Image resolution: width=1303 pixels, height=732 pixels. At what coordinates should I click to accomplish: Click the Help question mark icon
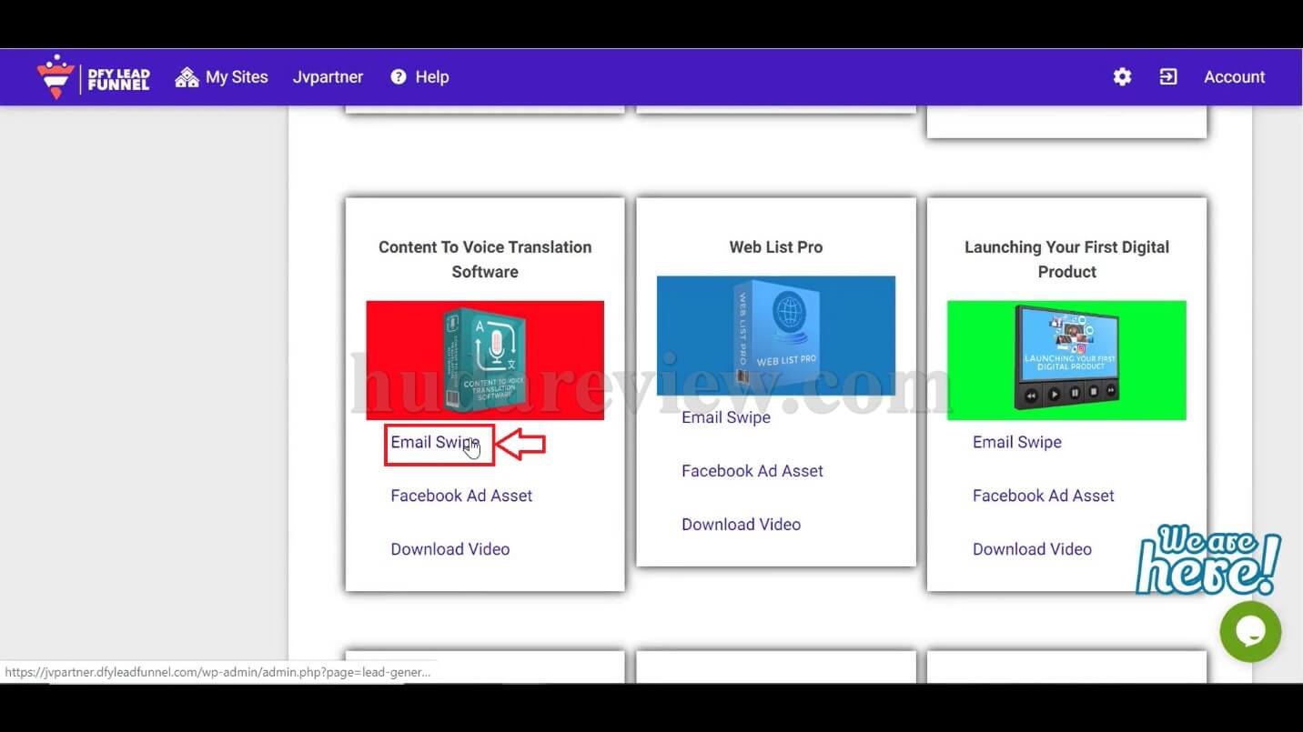pos(398,77)
